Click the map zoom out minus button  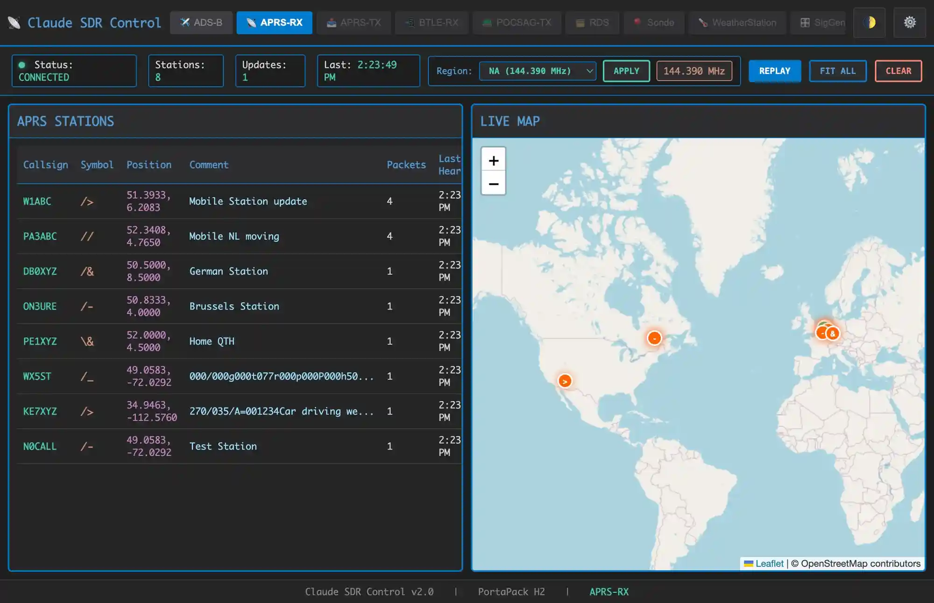(493, 183)
